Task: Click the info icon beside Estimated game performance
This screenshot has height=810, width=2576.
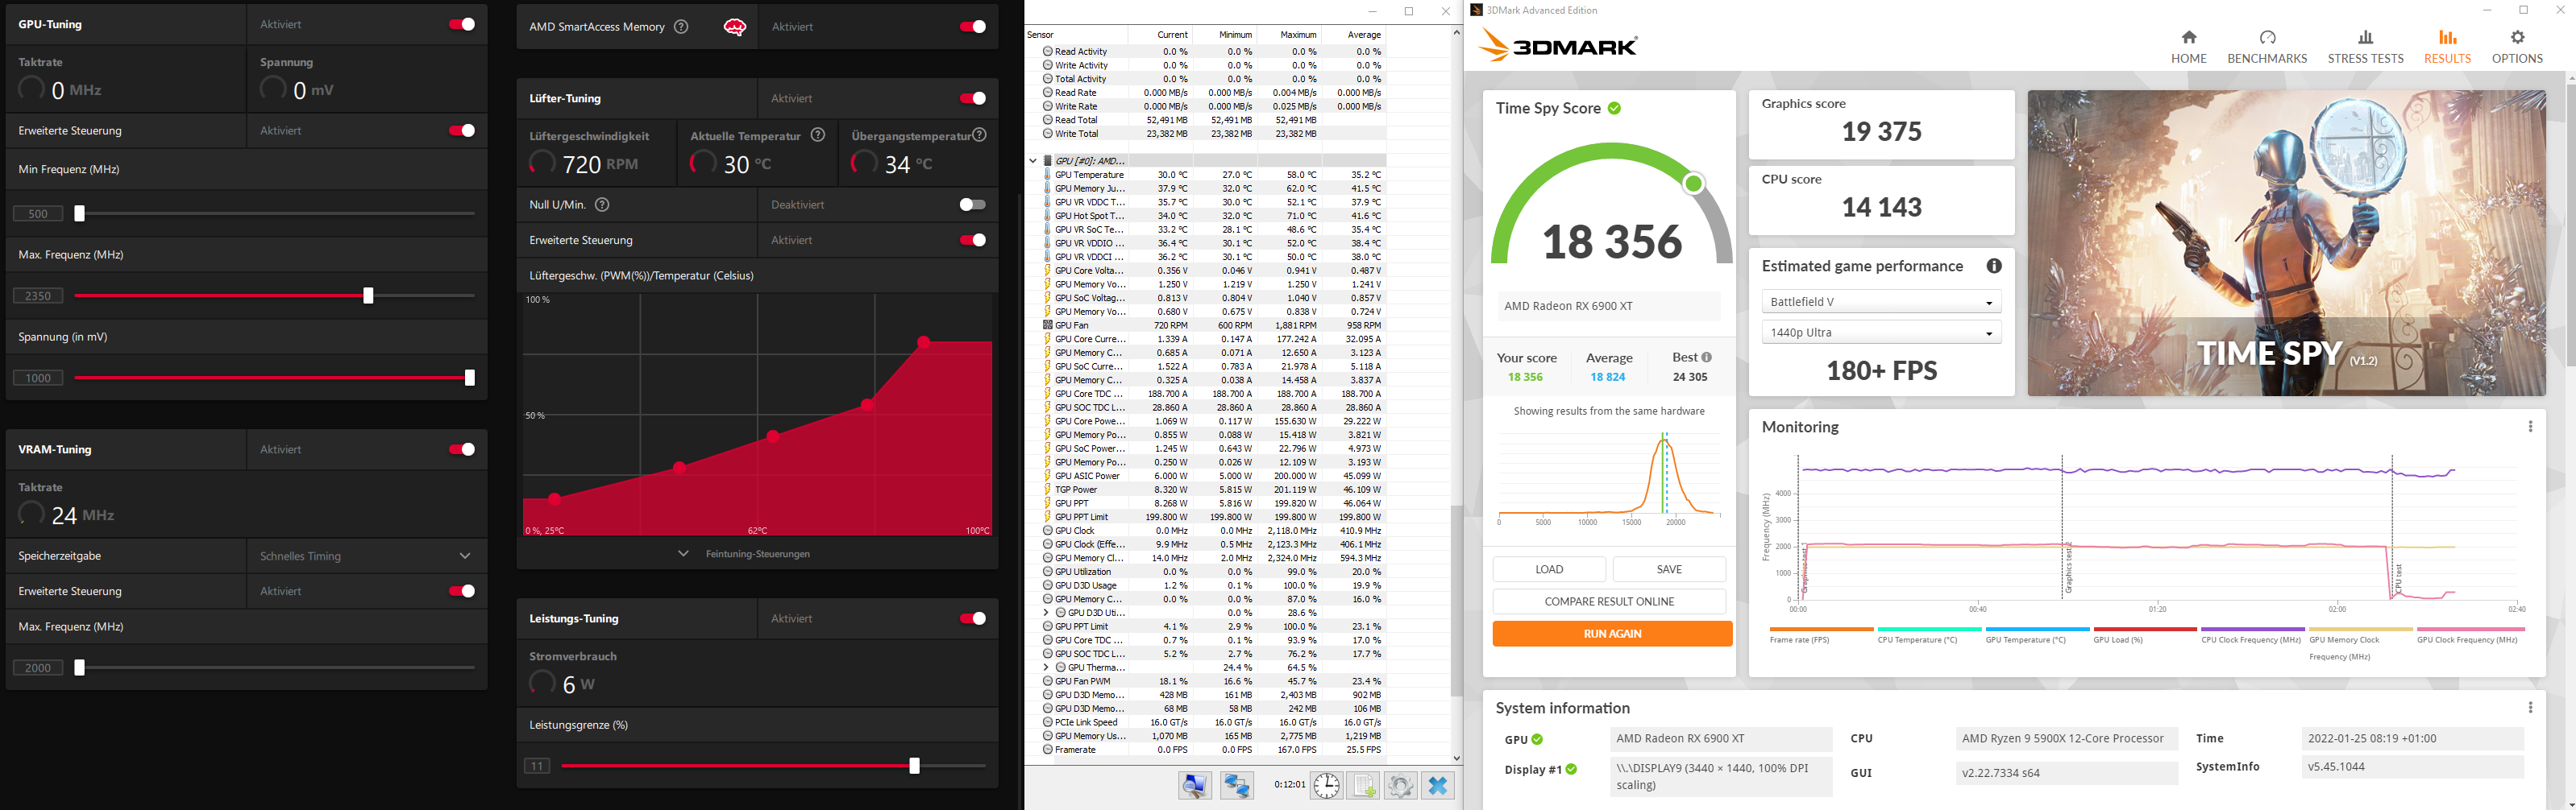Action: 1994,266
